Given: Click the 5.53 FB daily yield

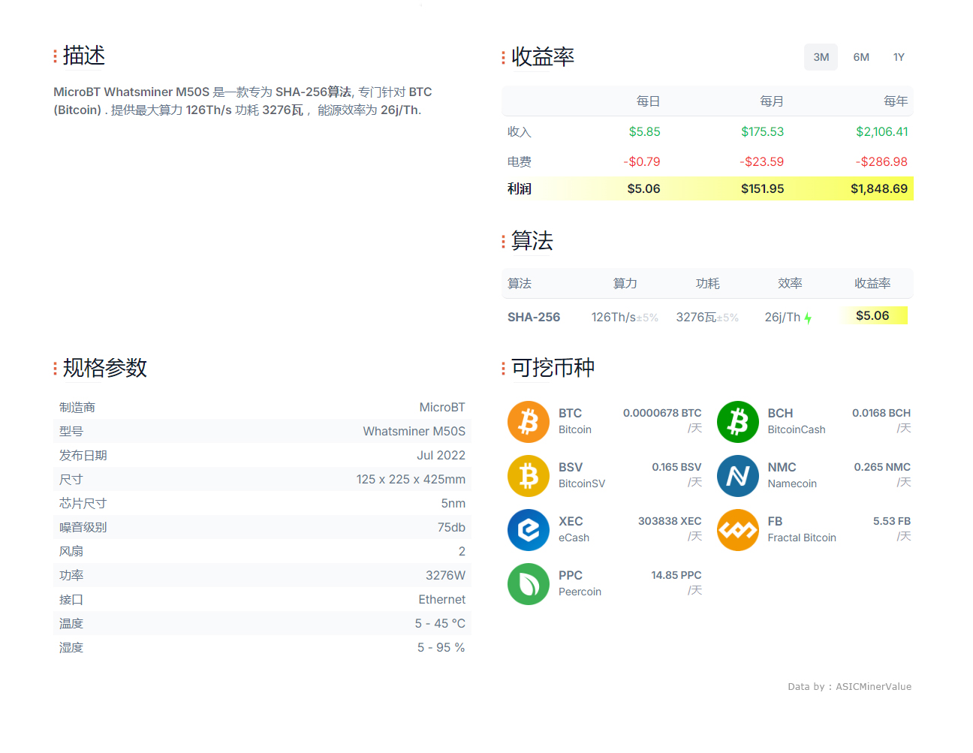Looking at the screenshot, I should [891, 521].
